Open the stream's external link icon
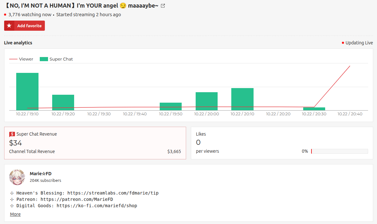 pyautogui.click(x=163, y=6)
